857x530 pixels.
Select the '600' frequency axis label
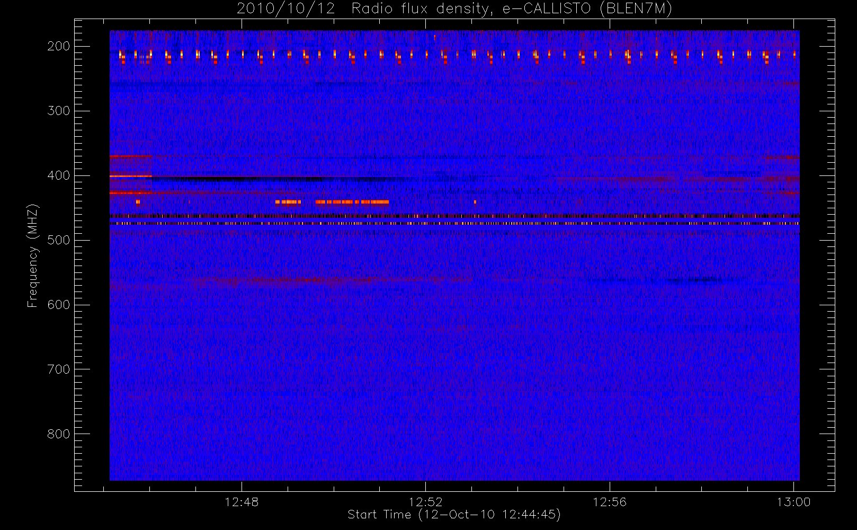59,305
